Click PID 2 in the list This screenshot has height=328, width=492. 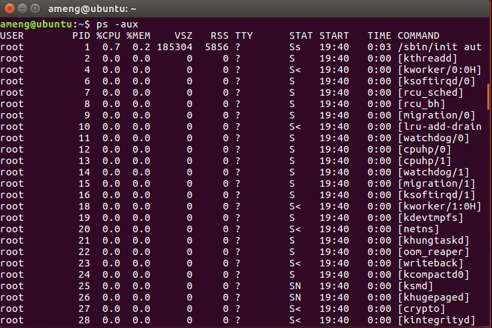click(x=87, y=58)
